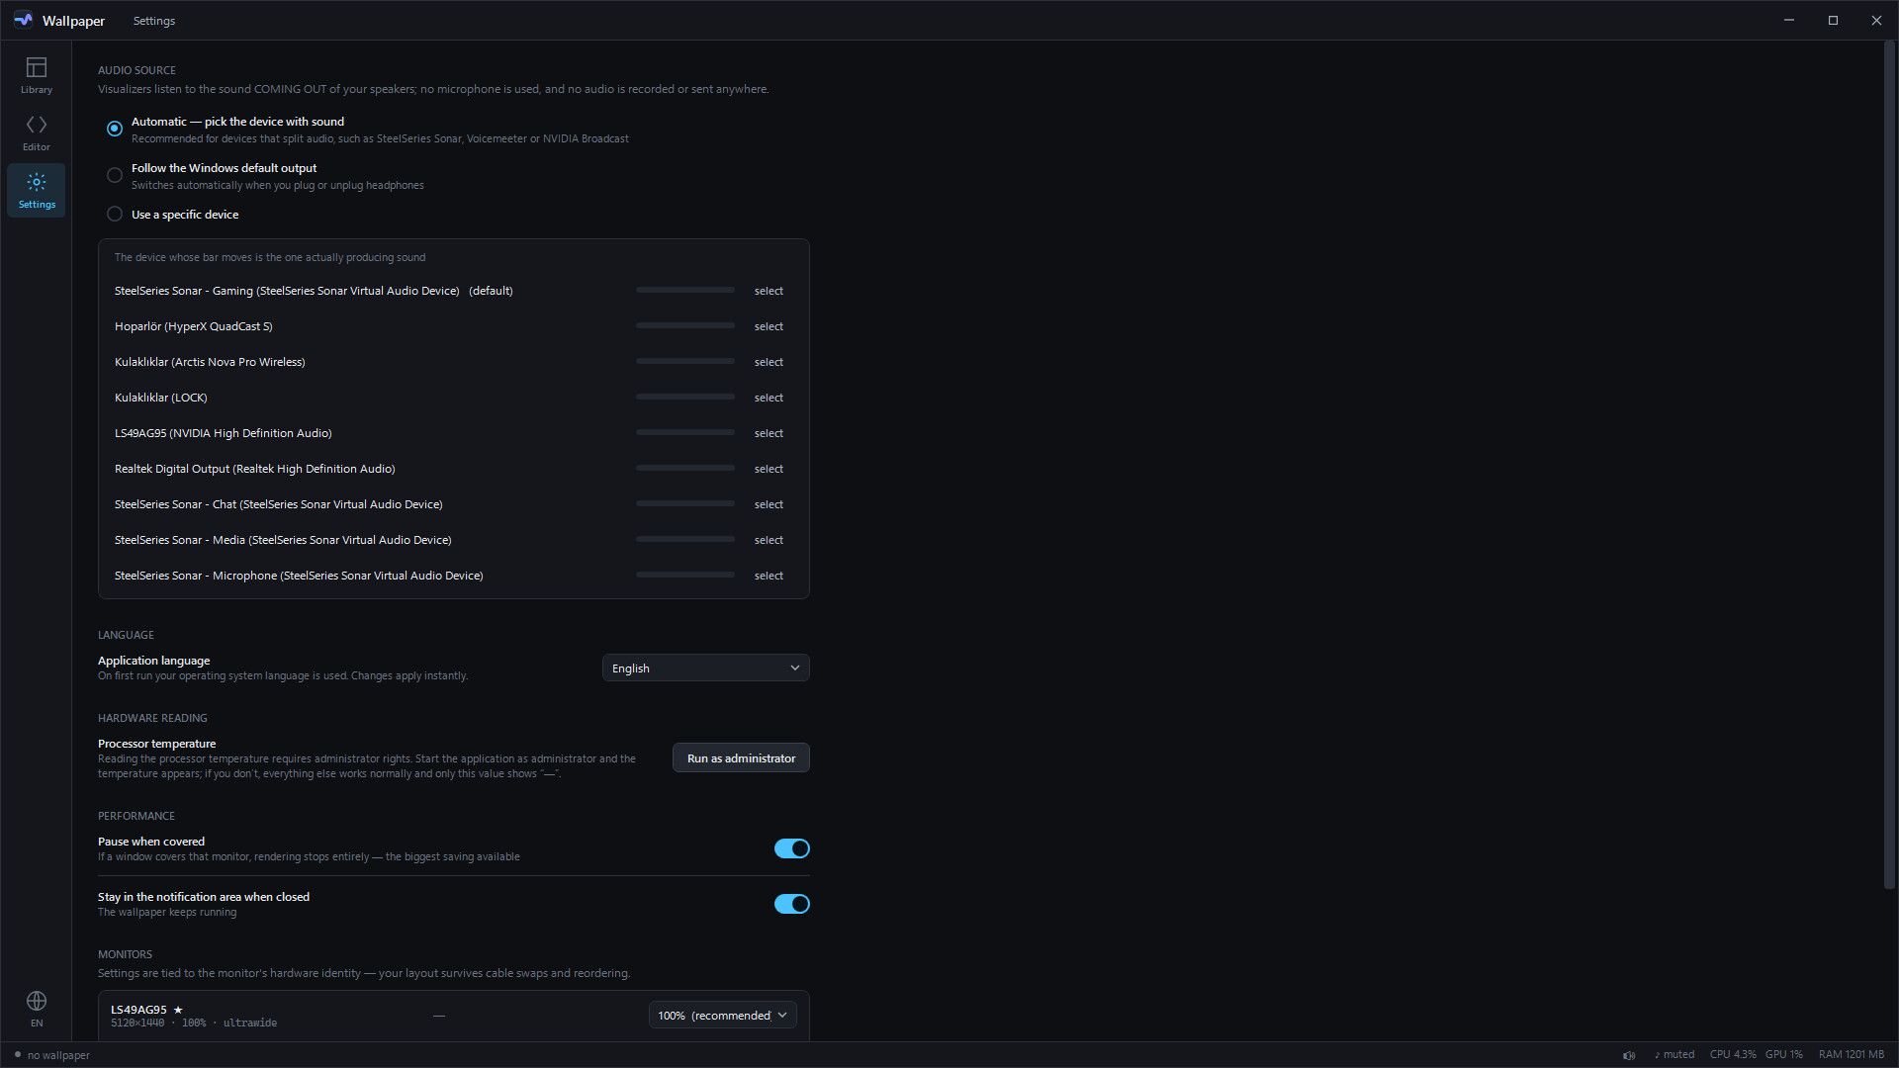Click the CPU 4.3% status readout
Image resolution: width=1899 pixels, height=1068 pixels.
[1733, 1055]
